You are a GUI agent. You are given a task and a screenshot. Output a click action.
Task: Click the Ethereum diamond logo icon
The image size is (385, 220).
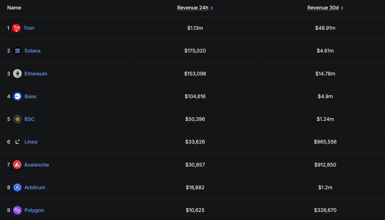(17, 73)
